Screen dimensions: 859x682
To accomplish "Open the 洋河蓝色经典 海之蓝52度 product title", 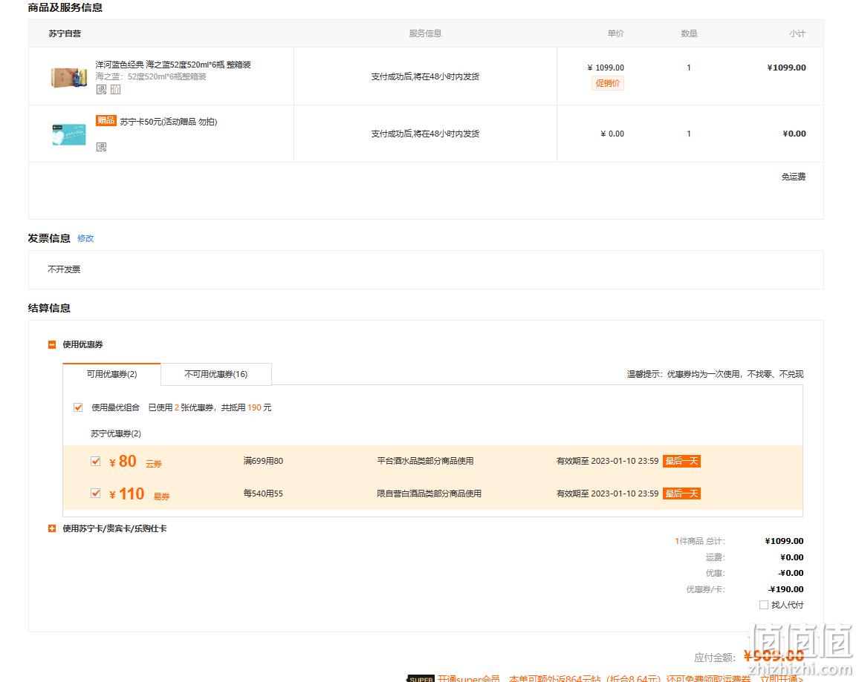I will click(x=173, y=65).
